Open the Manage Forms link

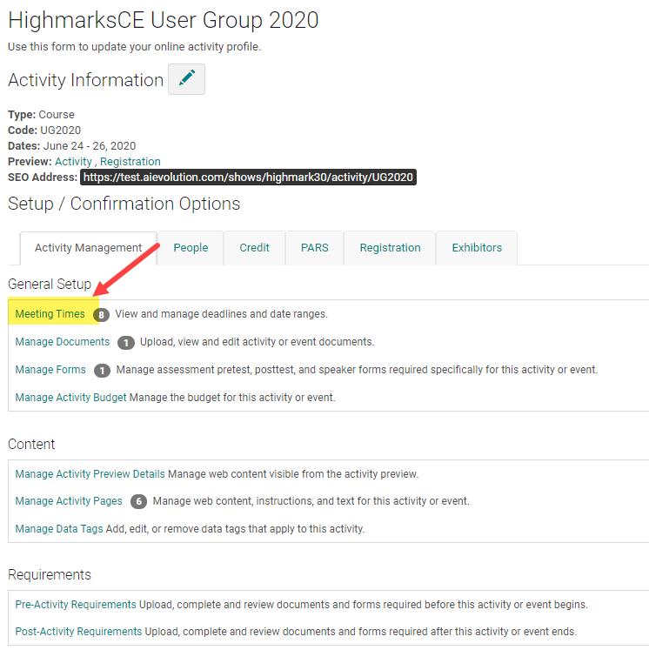50,370
